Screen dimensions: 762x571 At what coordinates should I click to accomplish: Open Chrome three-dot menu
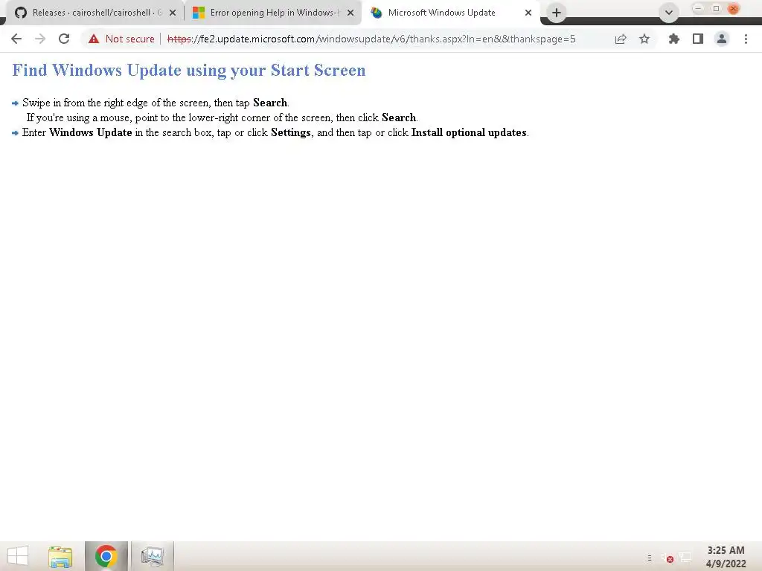click(x=746, y=39)
